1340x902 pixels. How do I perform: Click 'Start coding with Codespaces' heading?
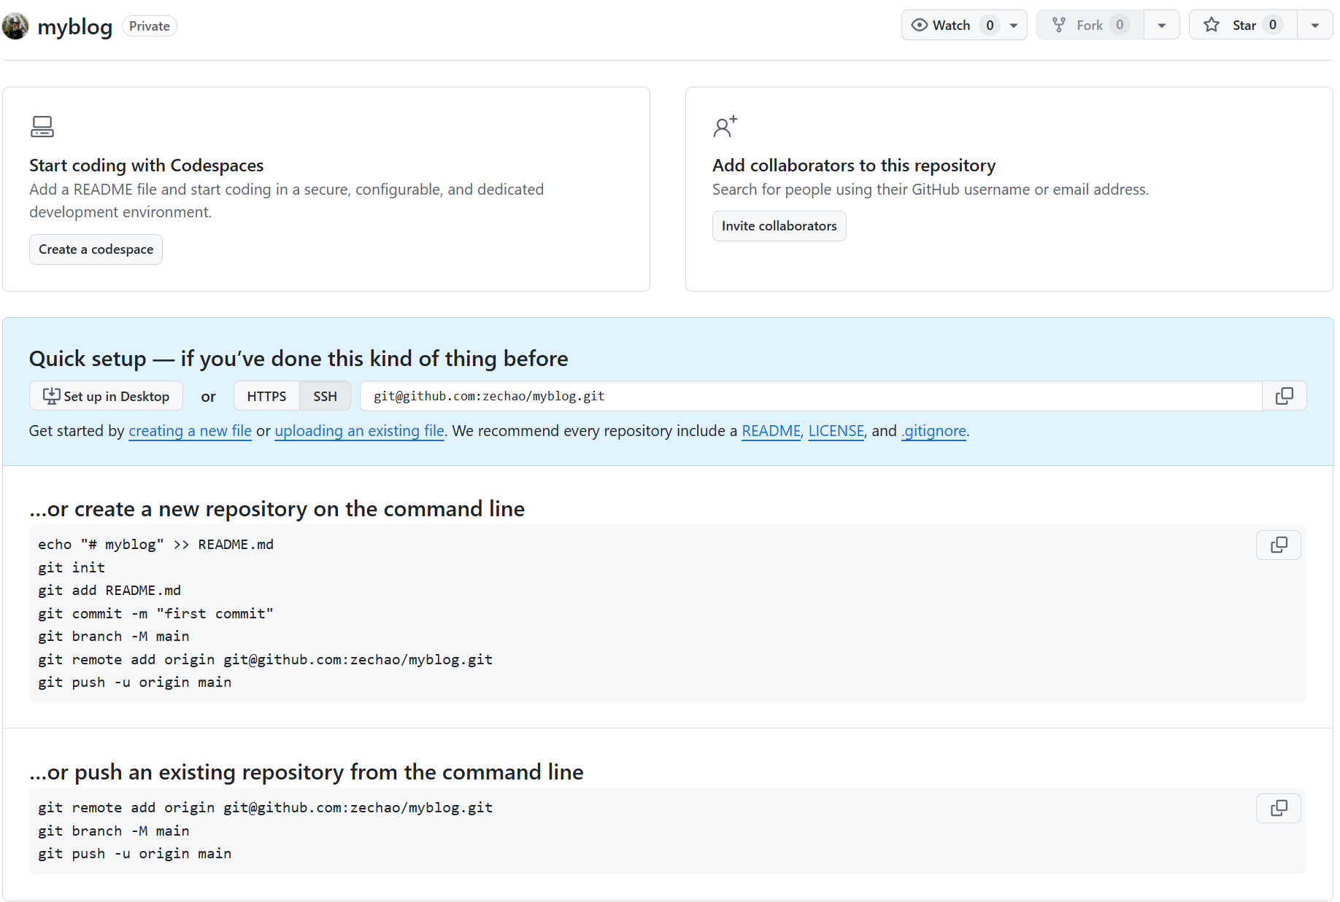pyautogui.click(x=146, y=166)
